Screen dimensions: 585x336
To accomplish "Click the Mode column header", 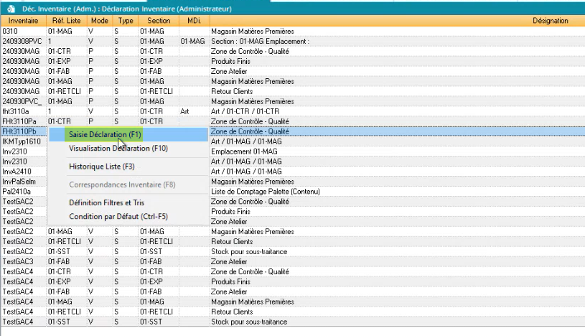I will pyautogui.click(x=98, y=22).
